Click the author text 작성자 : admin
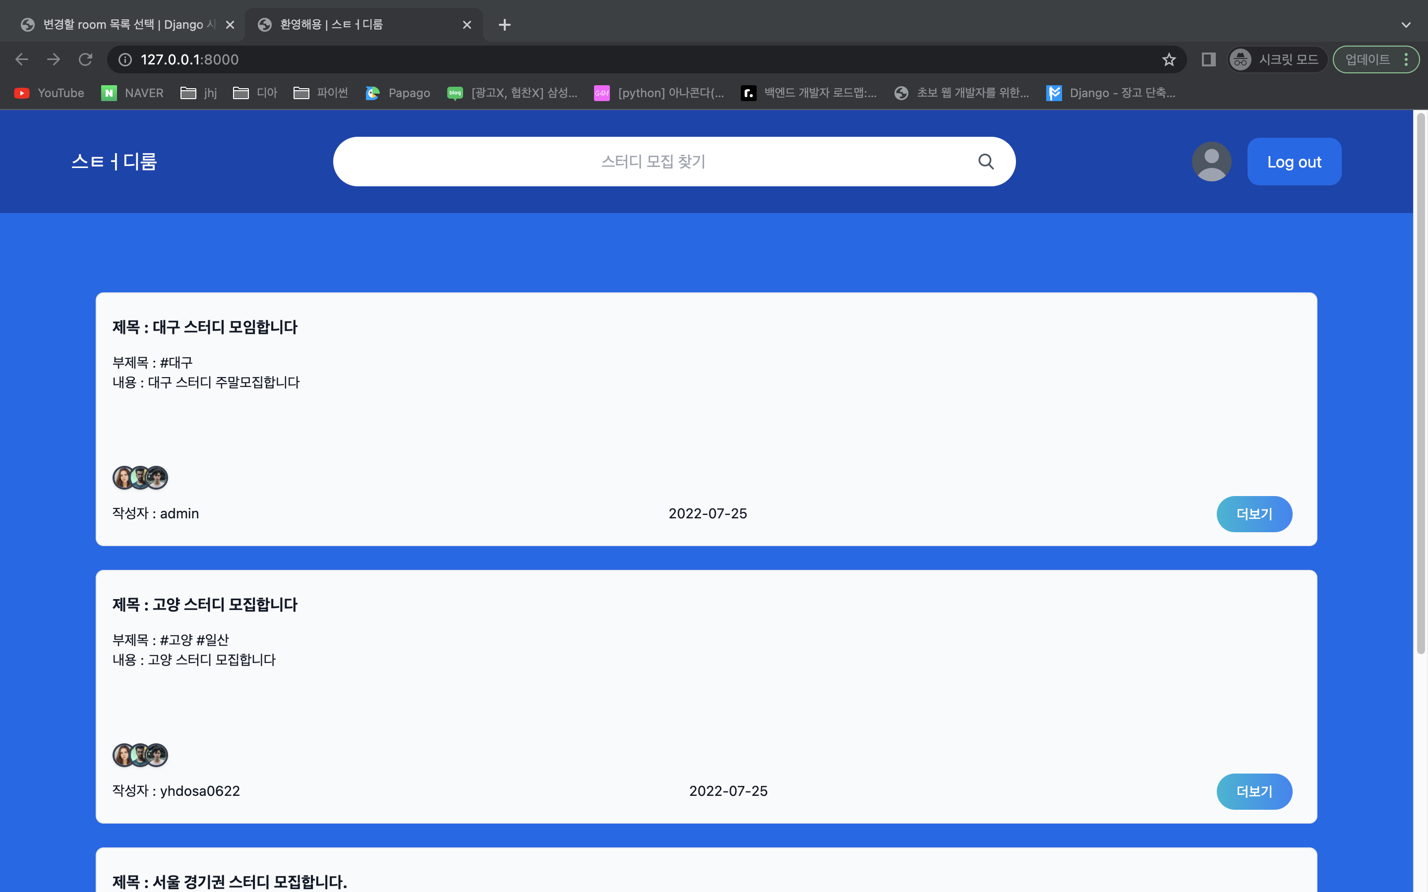 point(156,514)
